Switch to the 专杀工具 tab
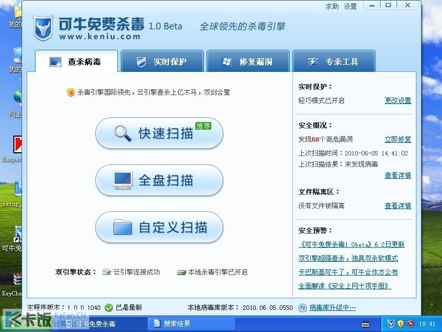442x332 pixels. point(334,61)
